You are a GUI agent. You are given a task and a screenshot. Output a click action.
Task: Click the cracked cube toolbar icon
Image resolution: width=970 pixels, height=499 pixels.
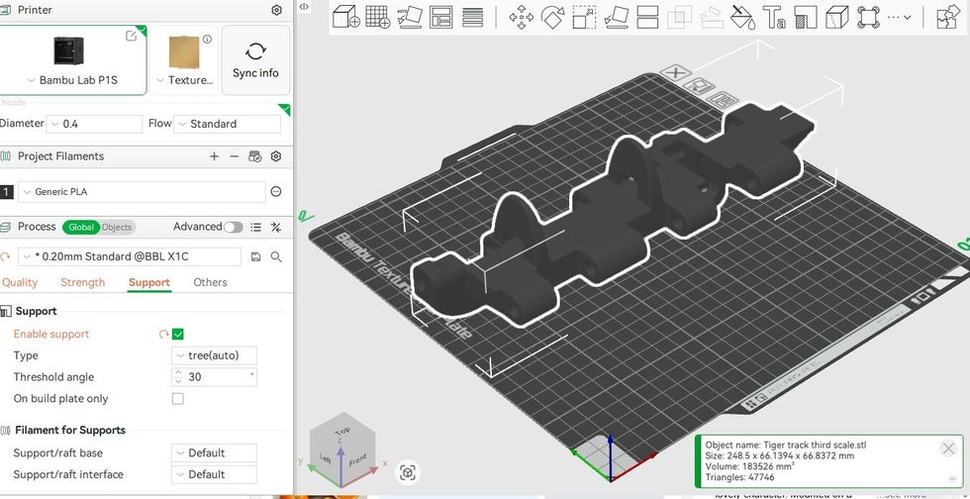pos(837,18)
